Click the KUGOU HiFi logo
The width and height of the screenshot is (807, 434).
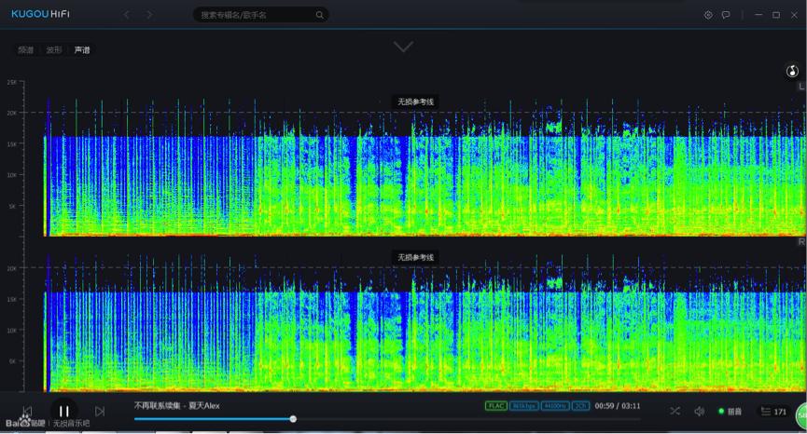point(40,14)
